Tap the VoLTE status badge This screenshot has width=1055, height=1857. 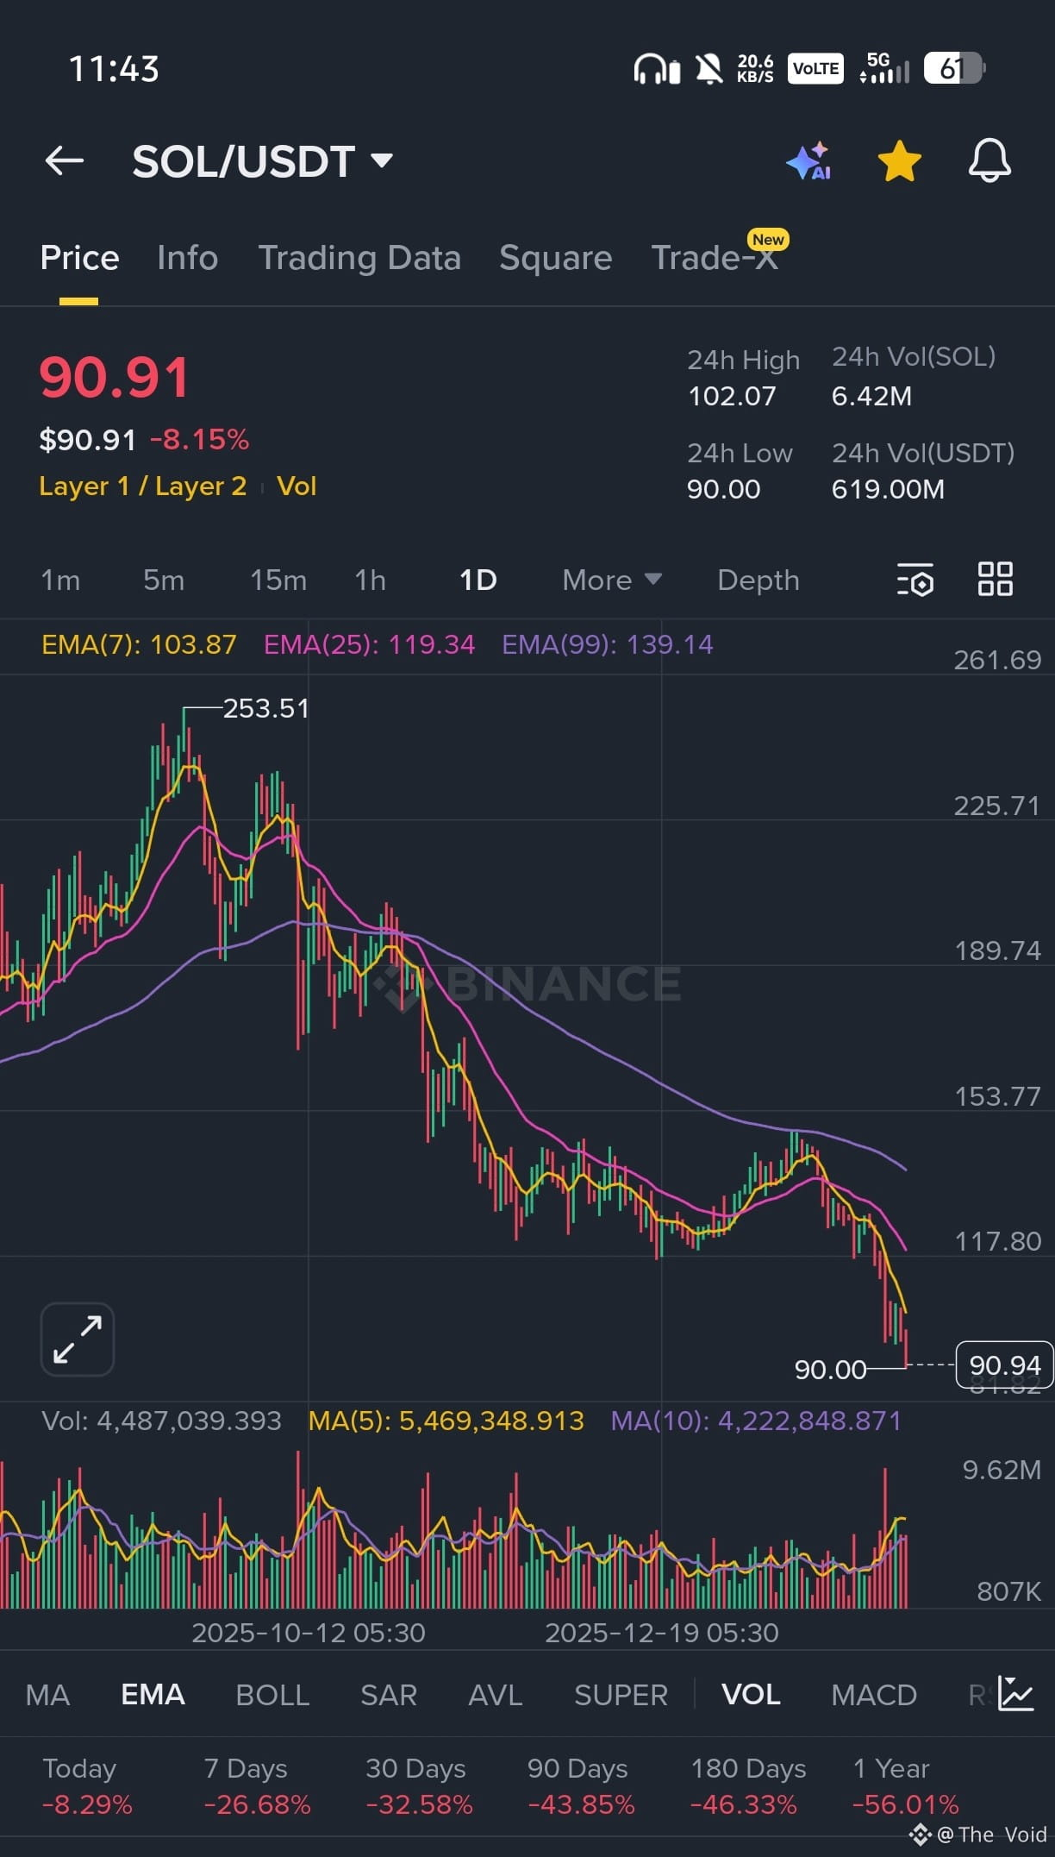tap(815, 68)
